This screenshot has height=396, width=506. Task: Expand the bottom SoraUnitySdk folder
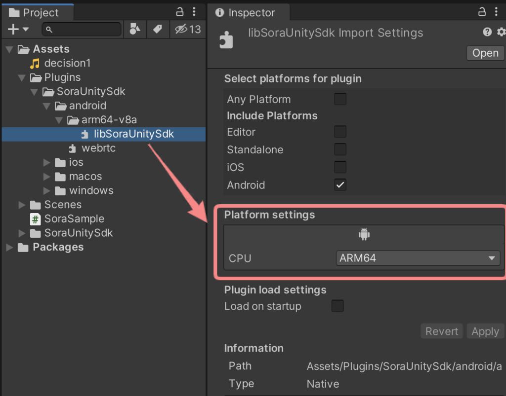coord(22,233)
